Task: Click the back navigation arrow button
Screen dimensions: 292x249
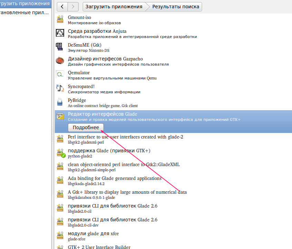Action: point(62,7)
